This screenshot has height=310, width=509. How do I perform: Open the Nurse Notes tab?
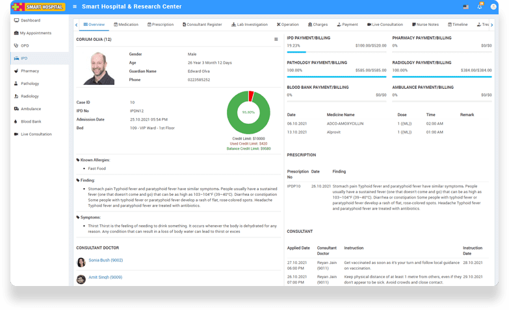coord(425,25)
